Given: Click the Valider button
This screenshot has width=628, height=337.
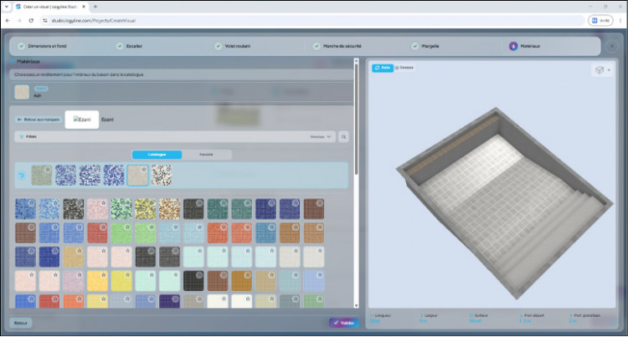Looking at the screenshot, I should tap(343, 323).
